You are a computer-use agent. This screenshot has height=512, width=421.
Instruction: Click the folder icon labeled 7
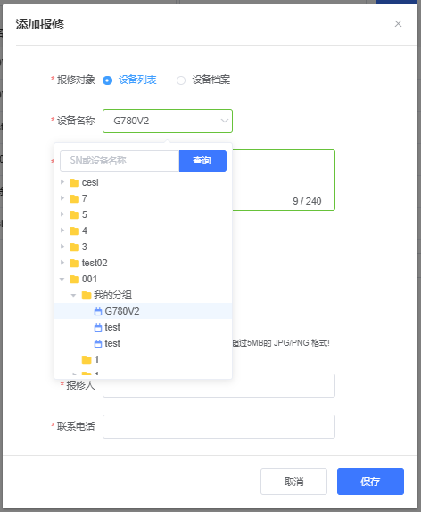(75, 198)
